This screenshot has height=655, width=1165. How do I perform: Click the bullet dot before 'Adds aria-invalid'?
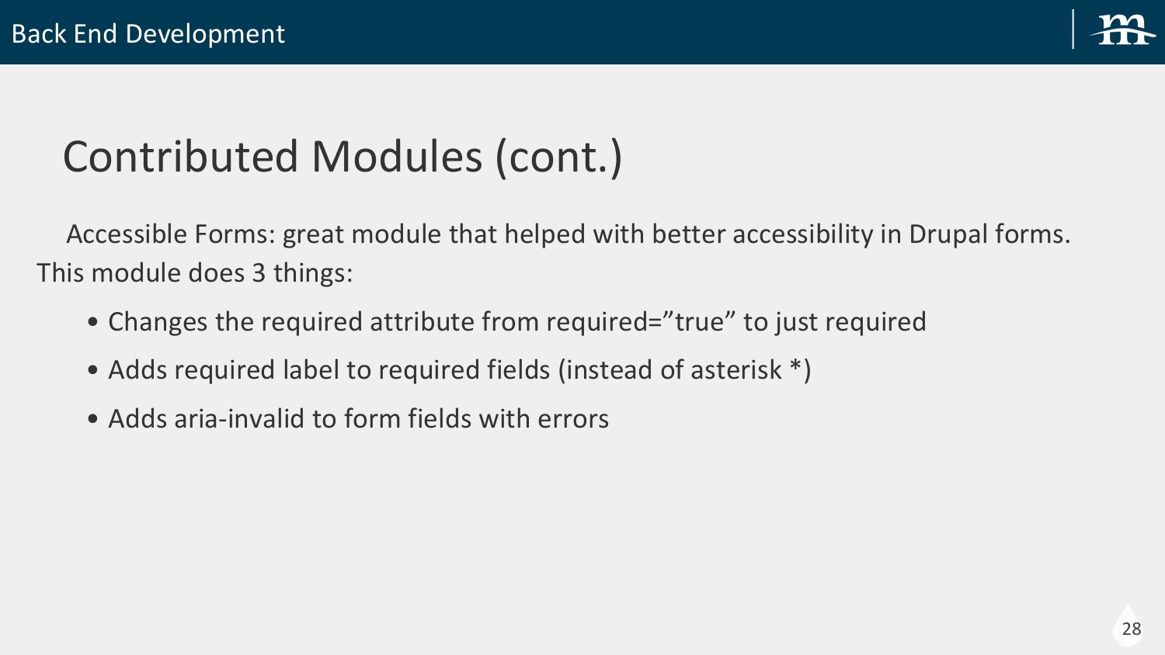tap(93, 420)
